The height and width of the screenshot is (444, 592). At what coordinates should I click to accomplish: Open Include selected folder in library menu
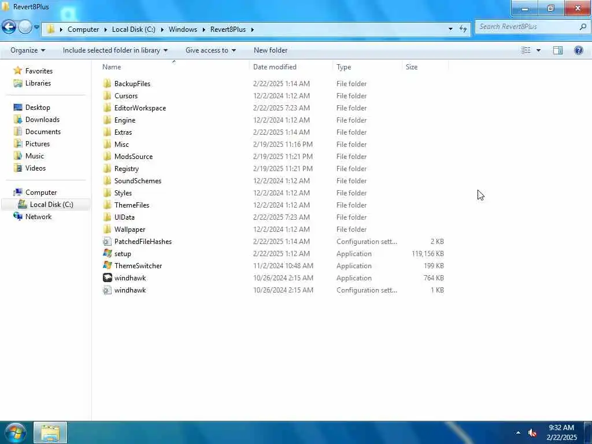(115, 50)
